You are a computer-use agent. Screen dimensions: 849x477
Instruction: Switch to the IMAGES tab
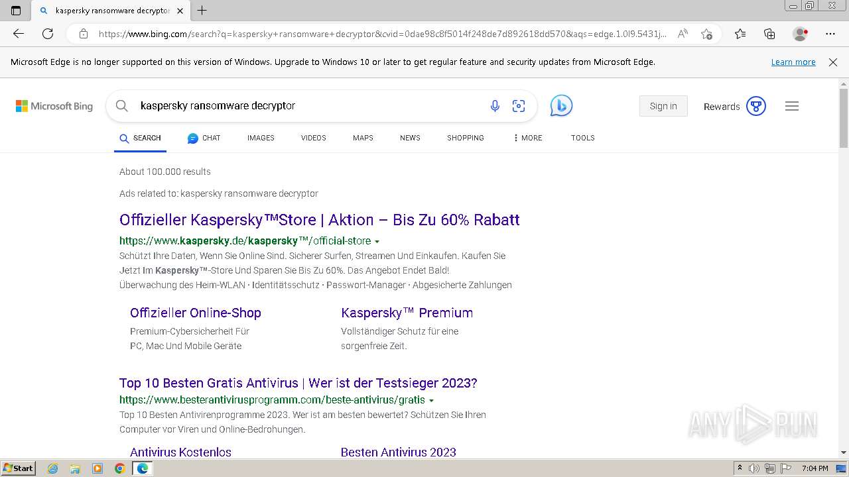tap(261, 138)
